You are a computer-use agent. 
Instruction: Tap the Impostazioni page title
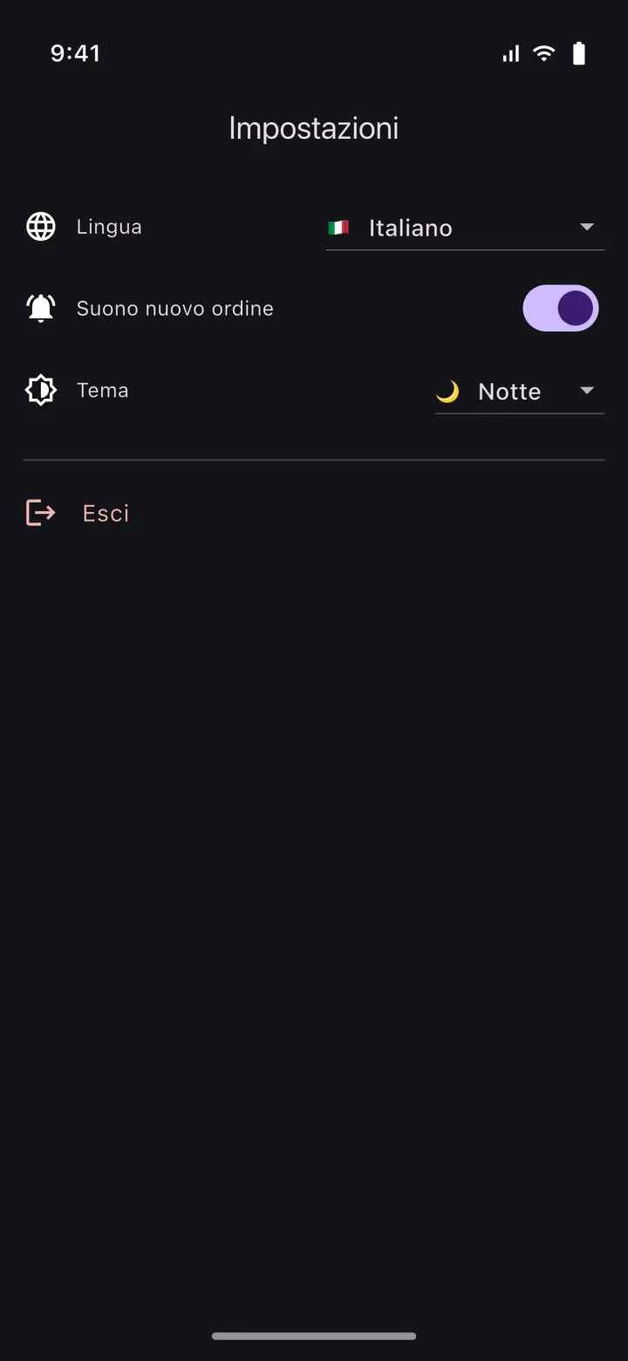click(x=314, y=128)
